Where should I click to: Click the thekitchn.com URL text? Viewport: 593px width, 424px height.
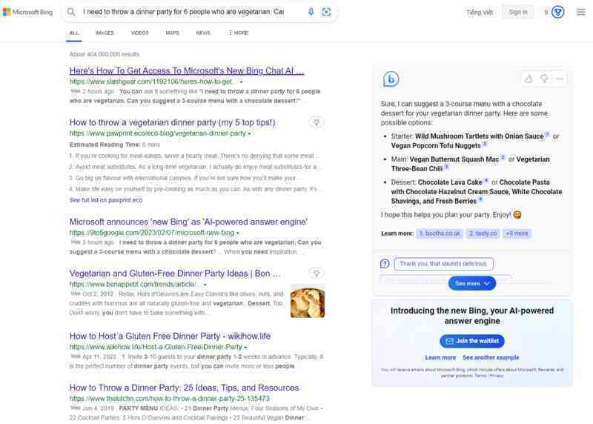(x=170, y=399)
